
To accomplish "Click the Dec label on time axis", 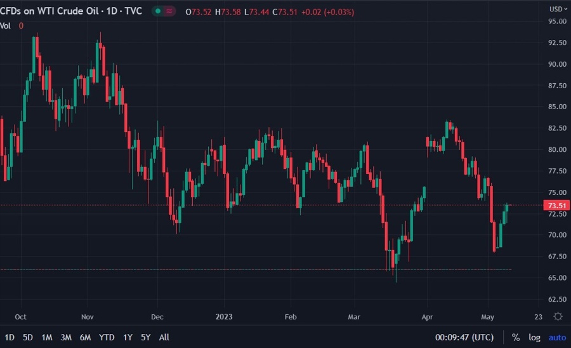I will (157, 317).
